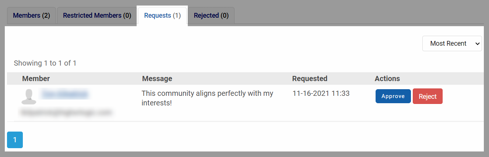Click the blurred member email address
The image size is (489, 157).
66,112
